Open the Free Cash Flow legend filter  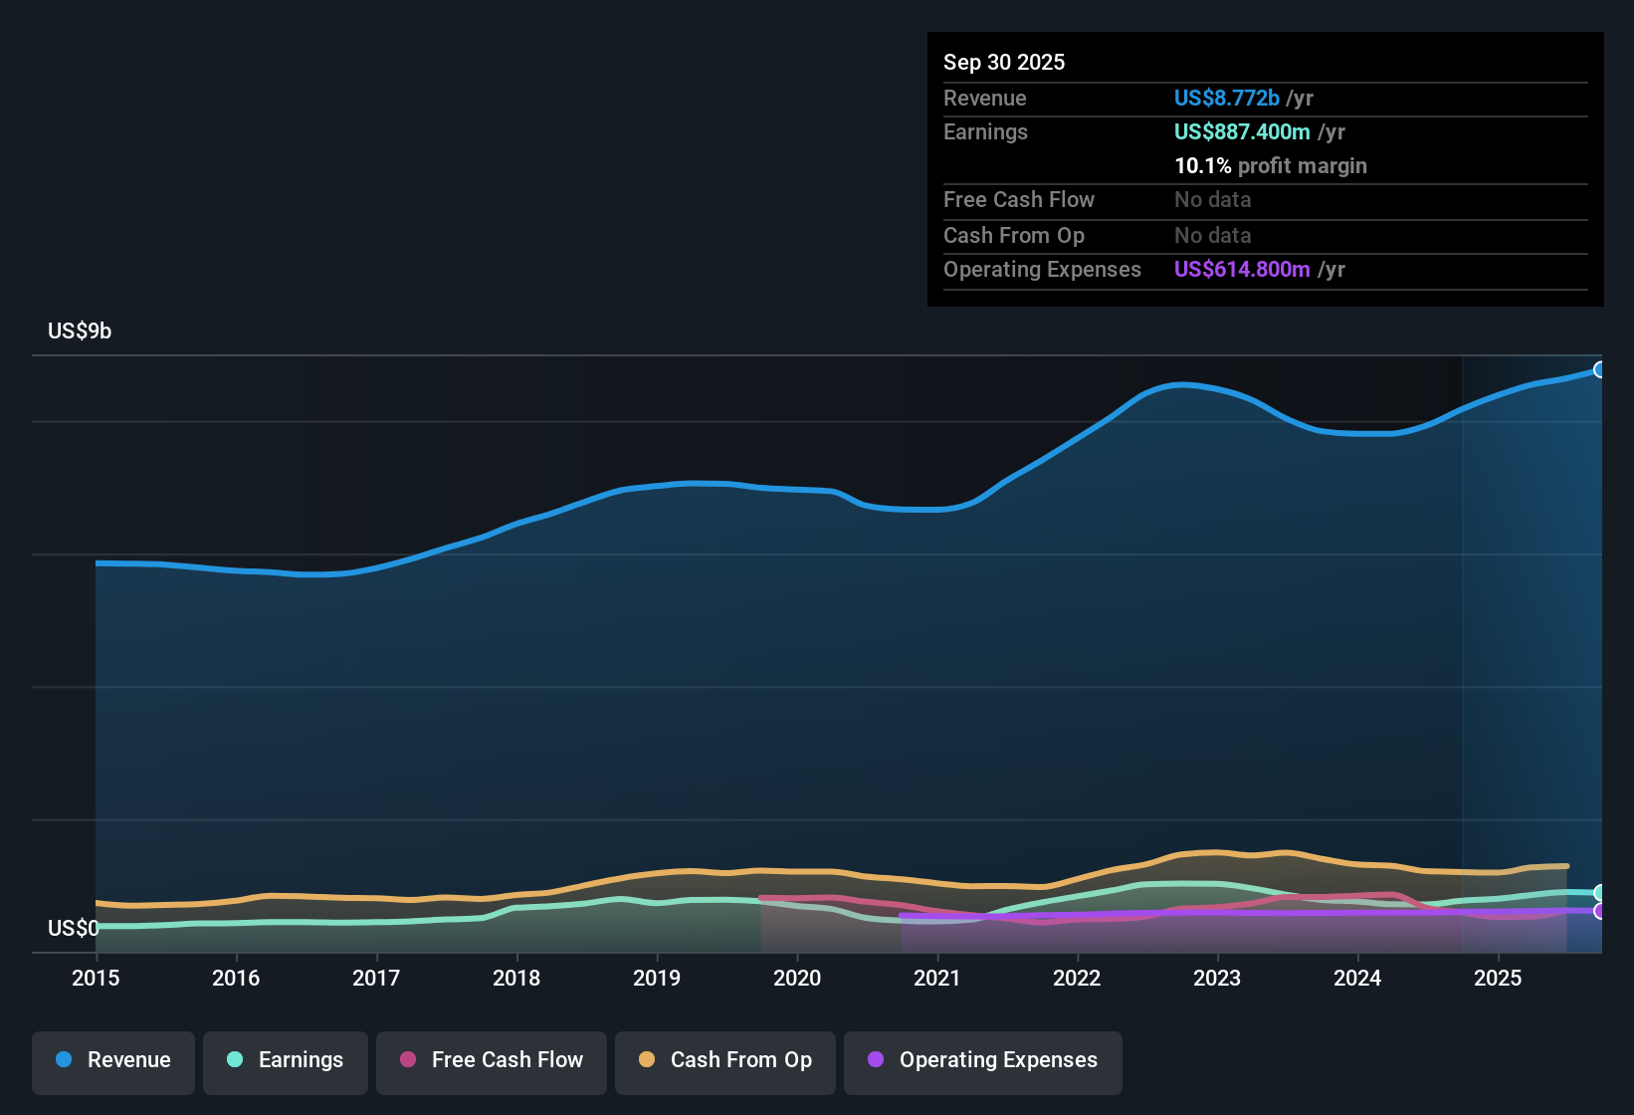click(491, 1060)
